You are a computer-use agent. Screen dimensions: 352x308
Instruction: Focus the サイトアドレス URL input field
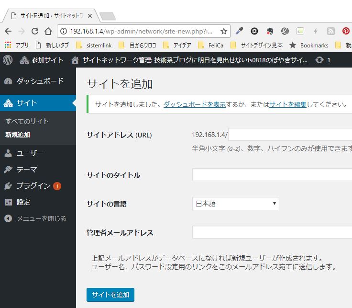tap(290, 135)
